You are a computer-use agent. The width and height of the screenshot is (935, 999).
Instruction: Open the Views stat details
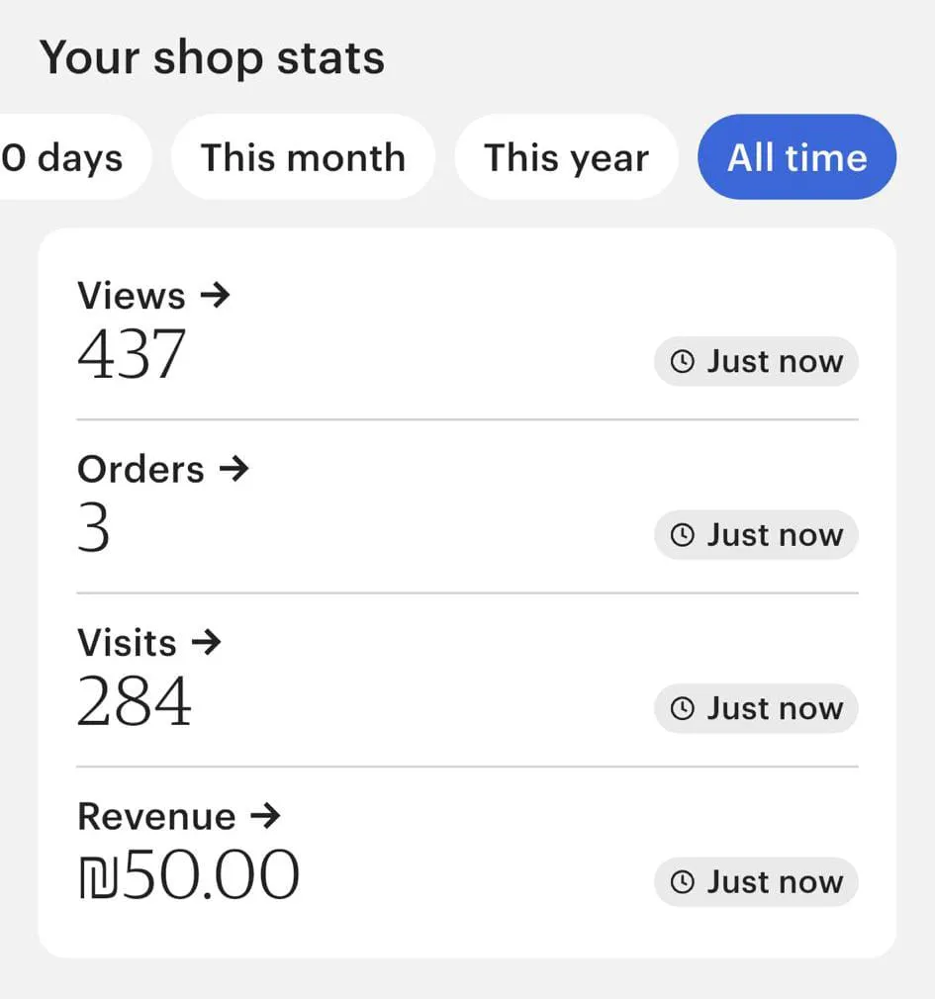click(132, 295)
